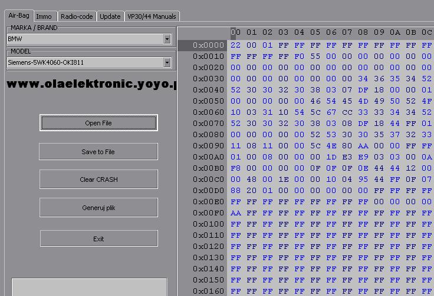This screenshot has height=296, width=434.
Task: Click the Save to File button
Action: [98, 152]
